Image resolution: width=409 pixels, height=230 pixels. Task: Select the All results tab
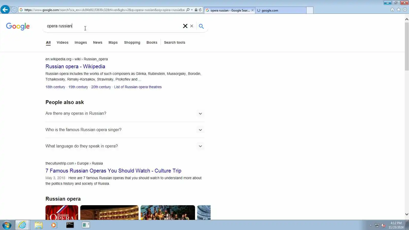point(48,42)
